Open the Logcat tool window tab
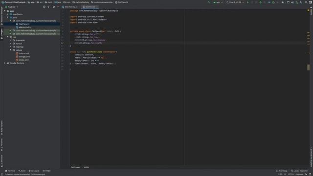313x176 pixels. point(34,171)
